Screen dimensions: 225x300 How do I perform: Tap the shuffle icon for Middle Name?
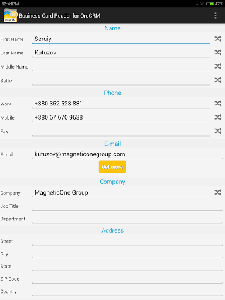coord(218,66)
